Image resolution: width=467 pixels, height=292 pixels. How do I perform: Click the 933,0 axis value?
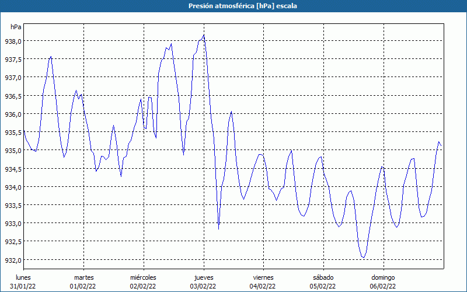pos(13,224)
